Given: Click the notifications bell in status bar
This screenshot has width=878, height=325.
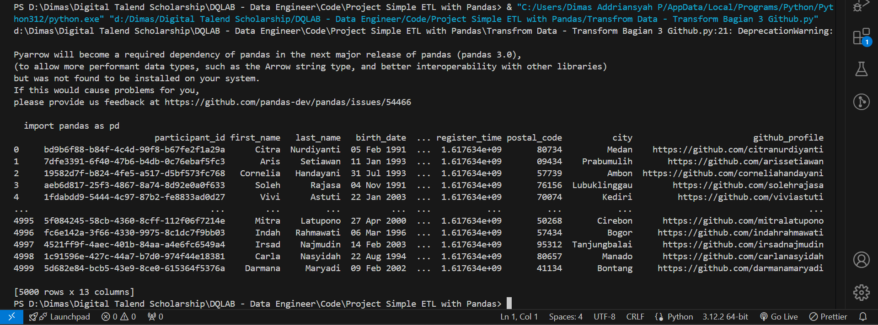Looking at the screenshot, I should (x=863, y=317).
